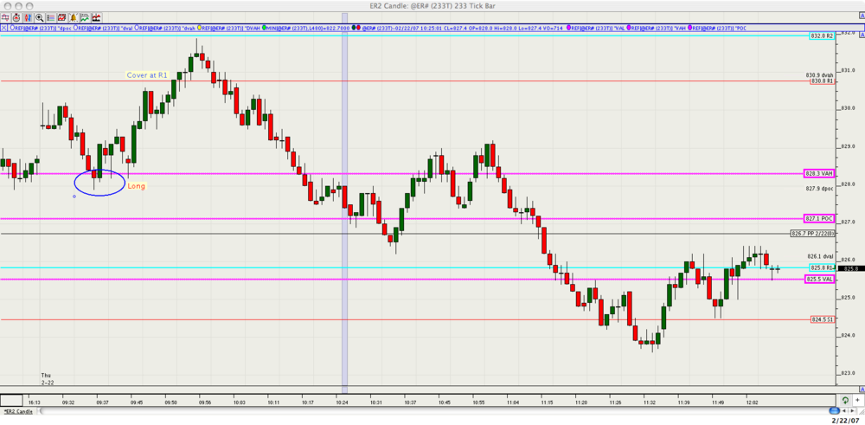Click the 'Long' chart annotation
This screenshot has width=865, height=425.
137,186
